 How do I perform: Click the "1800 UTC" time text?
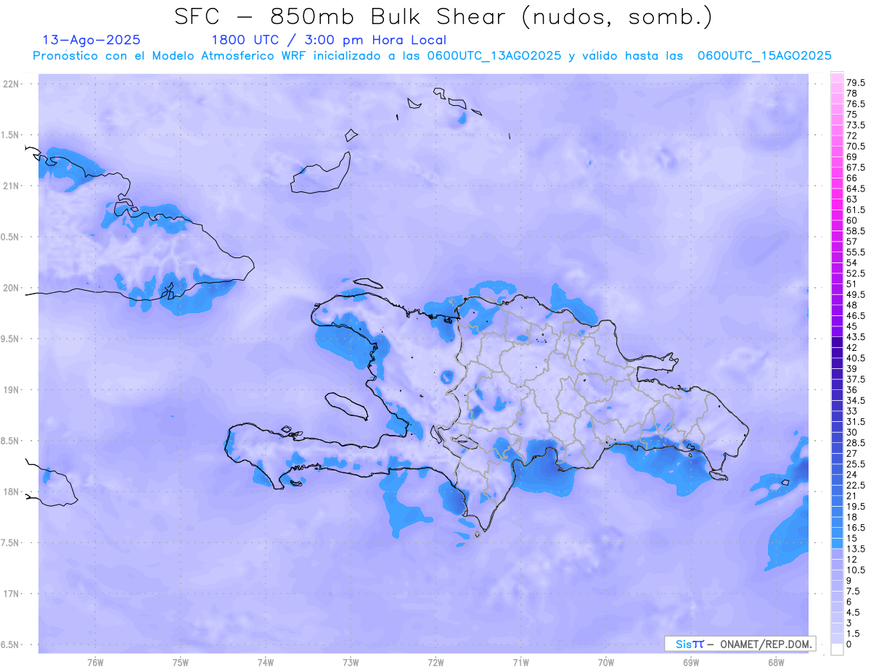click(245, 40)
